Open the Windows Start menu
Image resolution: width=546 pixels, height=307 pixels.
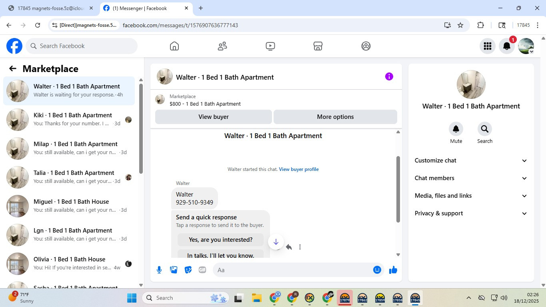[132, 298]
